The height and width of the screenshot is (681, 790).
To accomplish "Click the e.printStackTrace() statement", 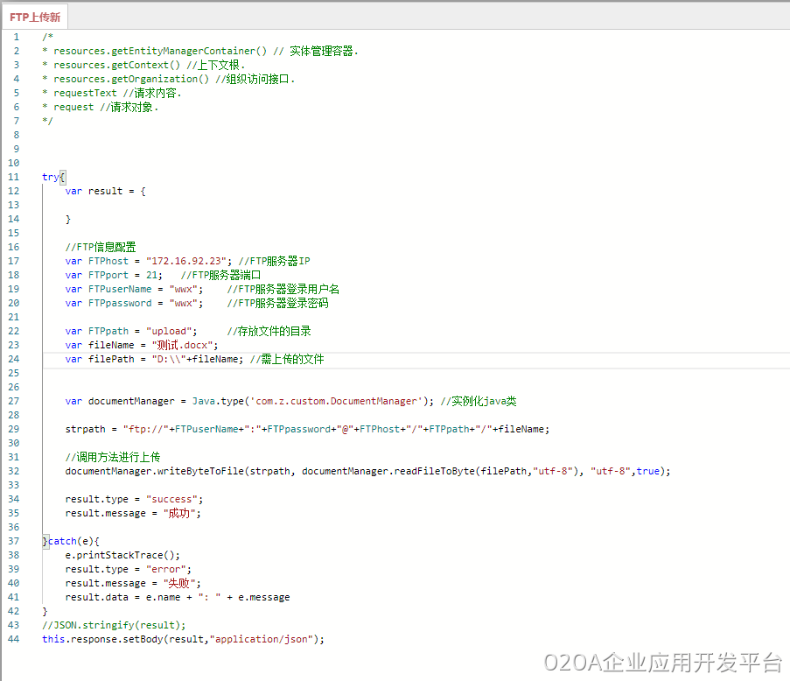I will 122,555.
